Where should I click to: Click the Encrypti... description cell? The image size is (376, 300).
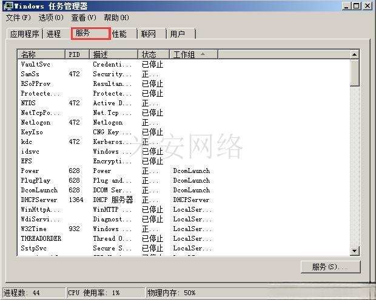tap(112, 161)
